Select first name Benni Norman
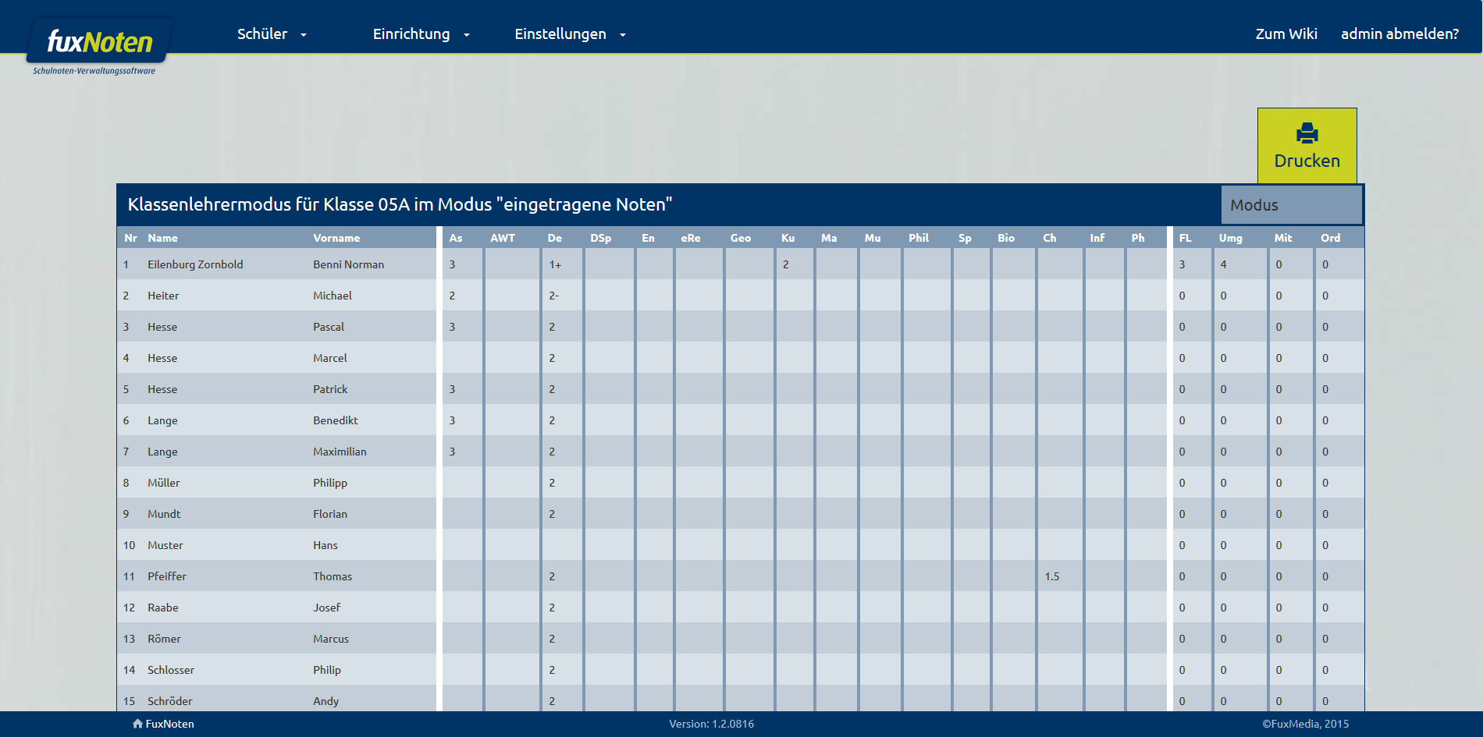The width and height of the screenshot is (1483, 737). pos(348,264)
